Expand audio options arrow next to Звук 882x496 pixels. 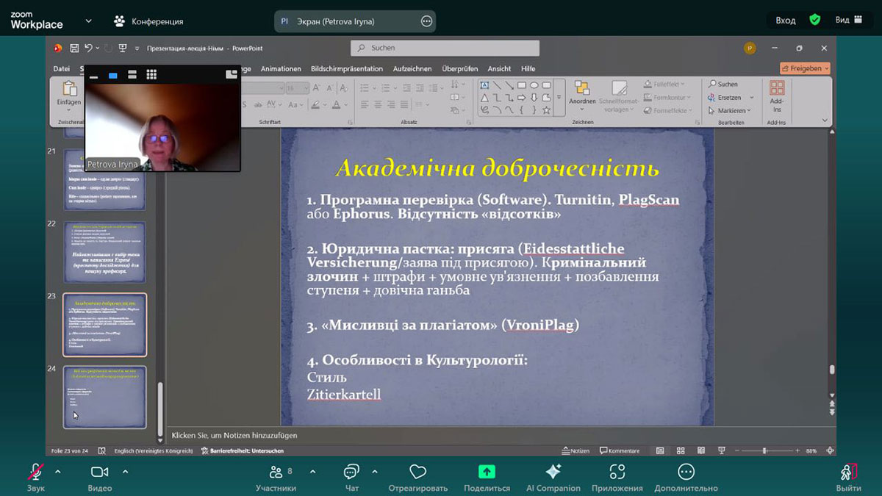click(58, 471)
